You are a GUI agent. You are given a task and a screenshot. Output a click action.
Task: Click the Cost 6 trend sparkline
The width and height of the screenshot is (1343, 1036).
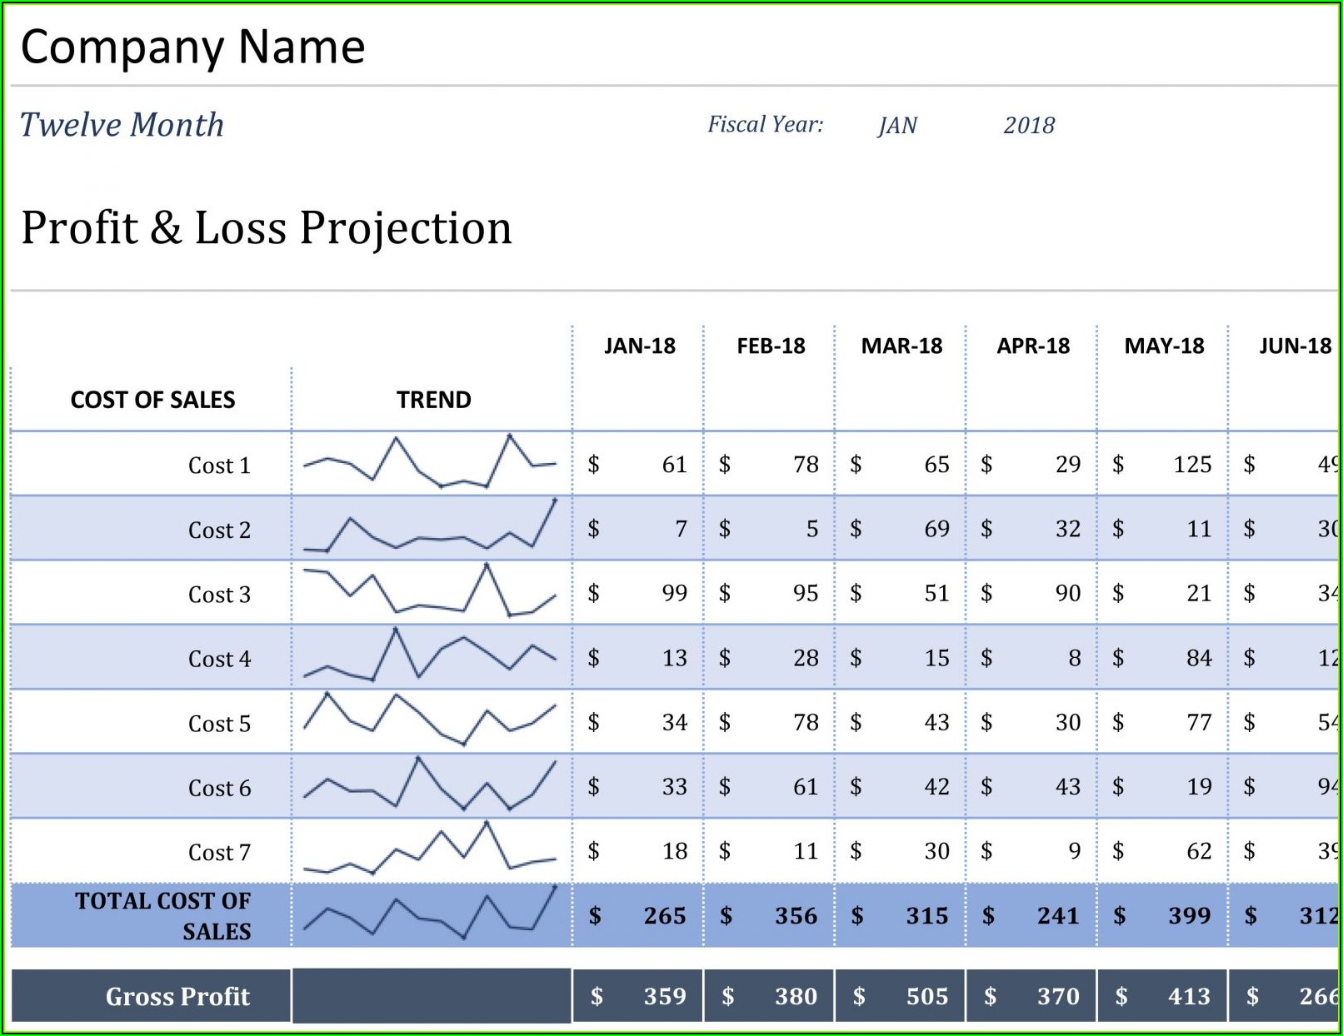coord(430,785)
